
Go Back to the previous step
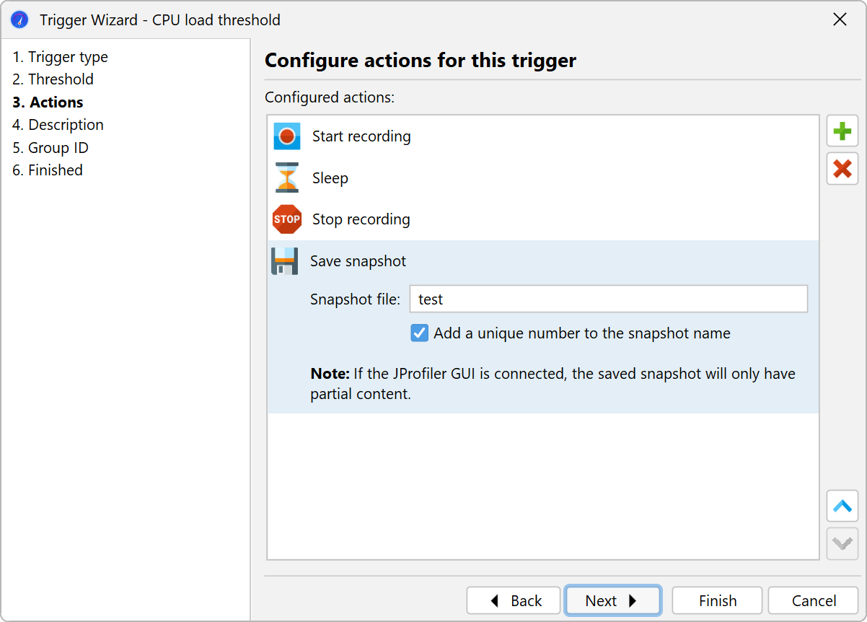[514, 600]
